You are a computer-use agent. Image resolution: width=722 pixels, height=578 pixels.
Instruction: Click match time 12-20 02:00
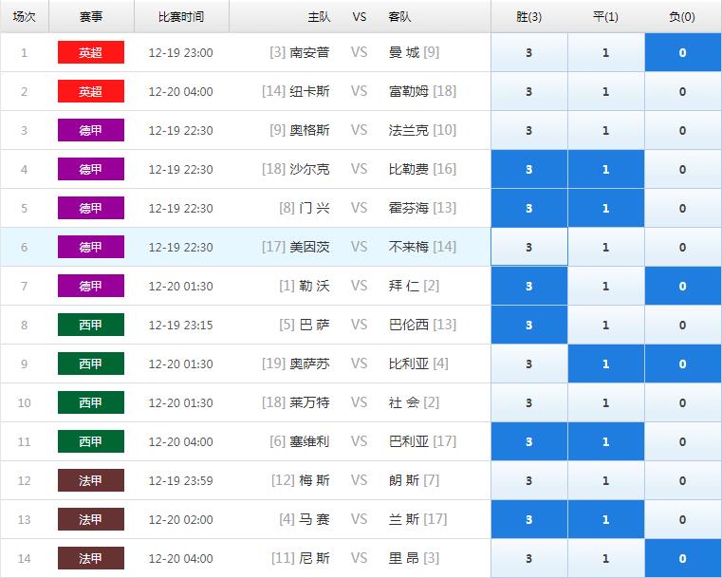(181, 520)
